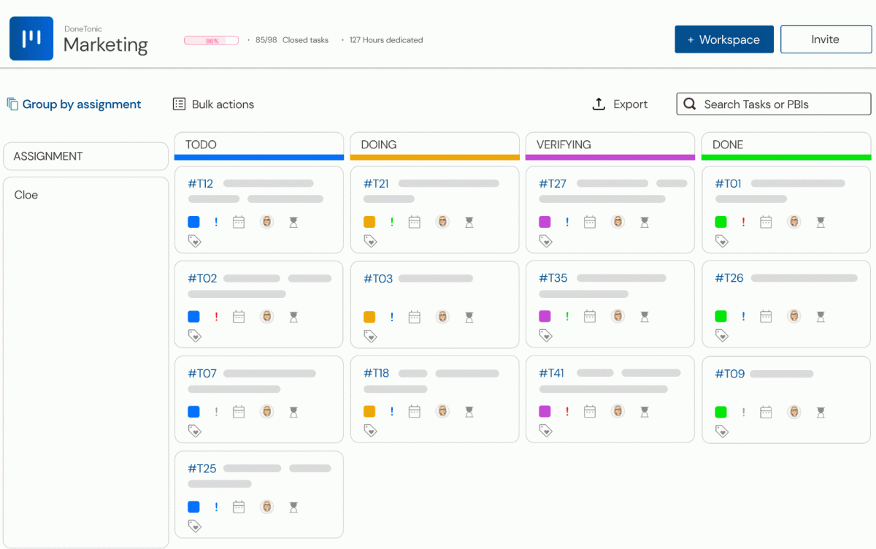Switch to the DOING column header

434,145
